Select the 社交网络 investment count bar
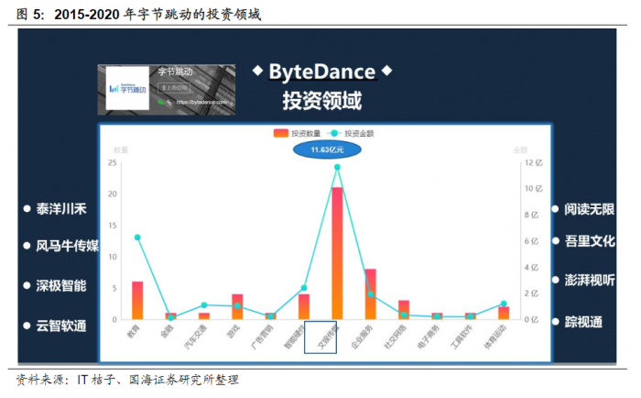641x398 pixels. tap(404, 310)
